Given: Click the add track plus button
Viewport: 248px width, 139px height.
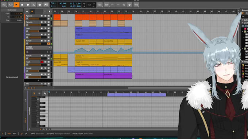Looking at the screenshot, I should tap(38, 80).
